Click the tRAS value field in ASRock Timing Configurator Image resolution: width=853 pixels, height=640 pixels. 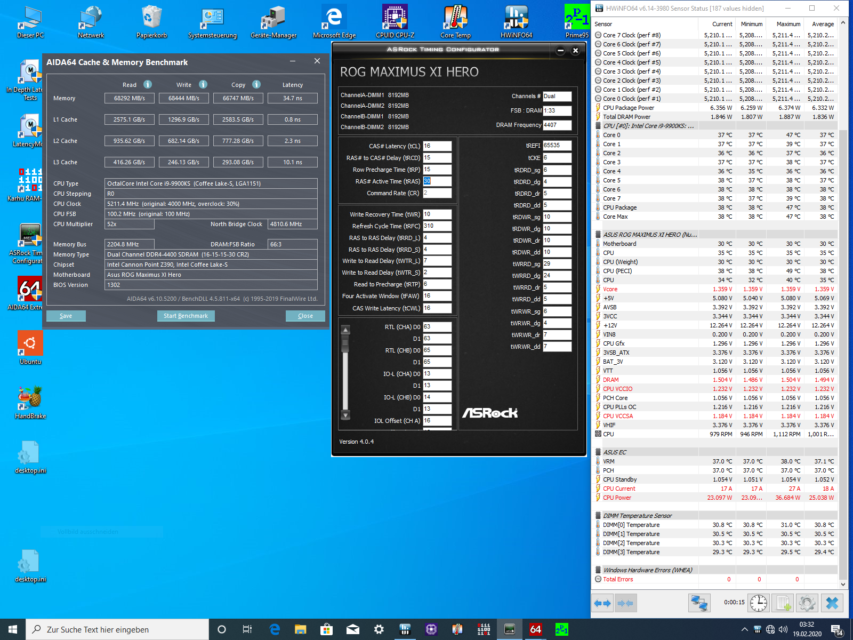[437, 181]
